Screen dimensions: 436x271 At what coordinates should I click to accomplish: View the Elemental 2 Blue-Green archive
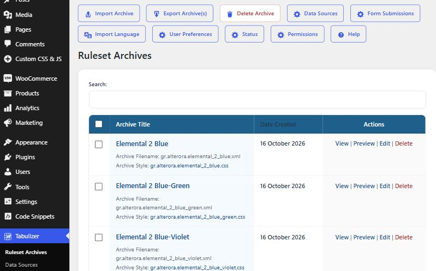click(342, 186)
